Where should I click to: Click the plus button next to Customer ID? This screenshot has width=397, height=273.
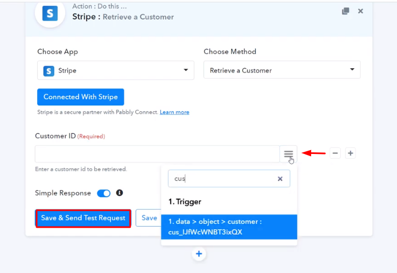pos(351,153)
